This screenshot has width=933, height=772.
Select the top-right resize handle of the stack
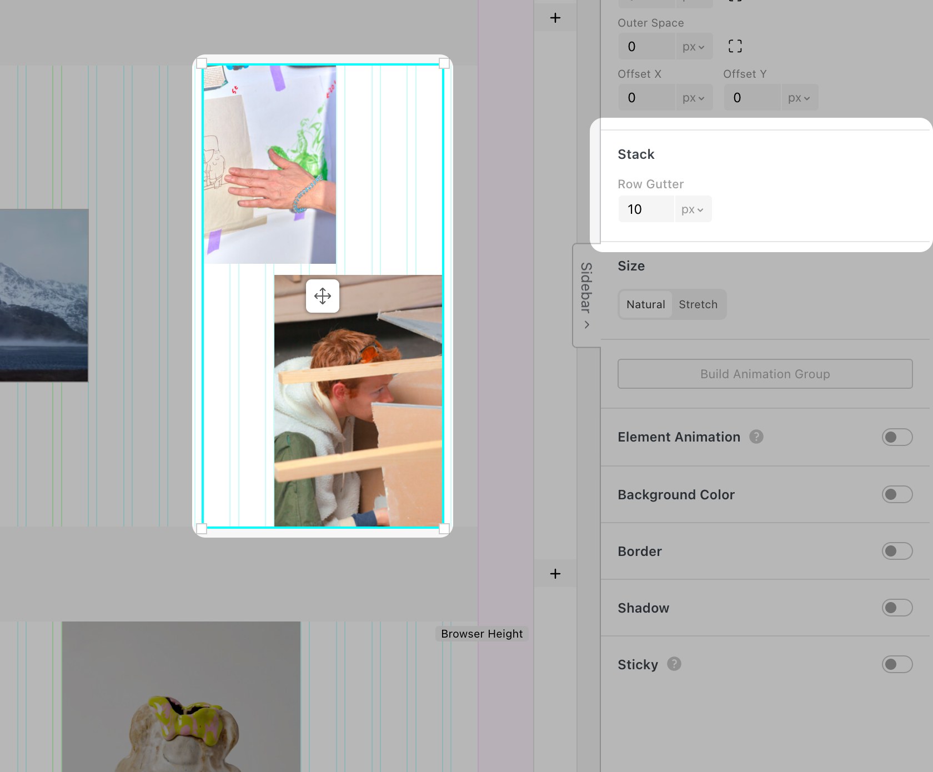click(x=444, y=63)
